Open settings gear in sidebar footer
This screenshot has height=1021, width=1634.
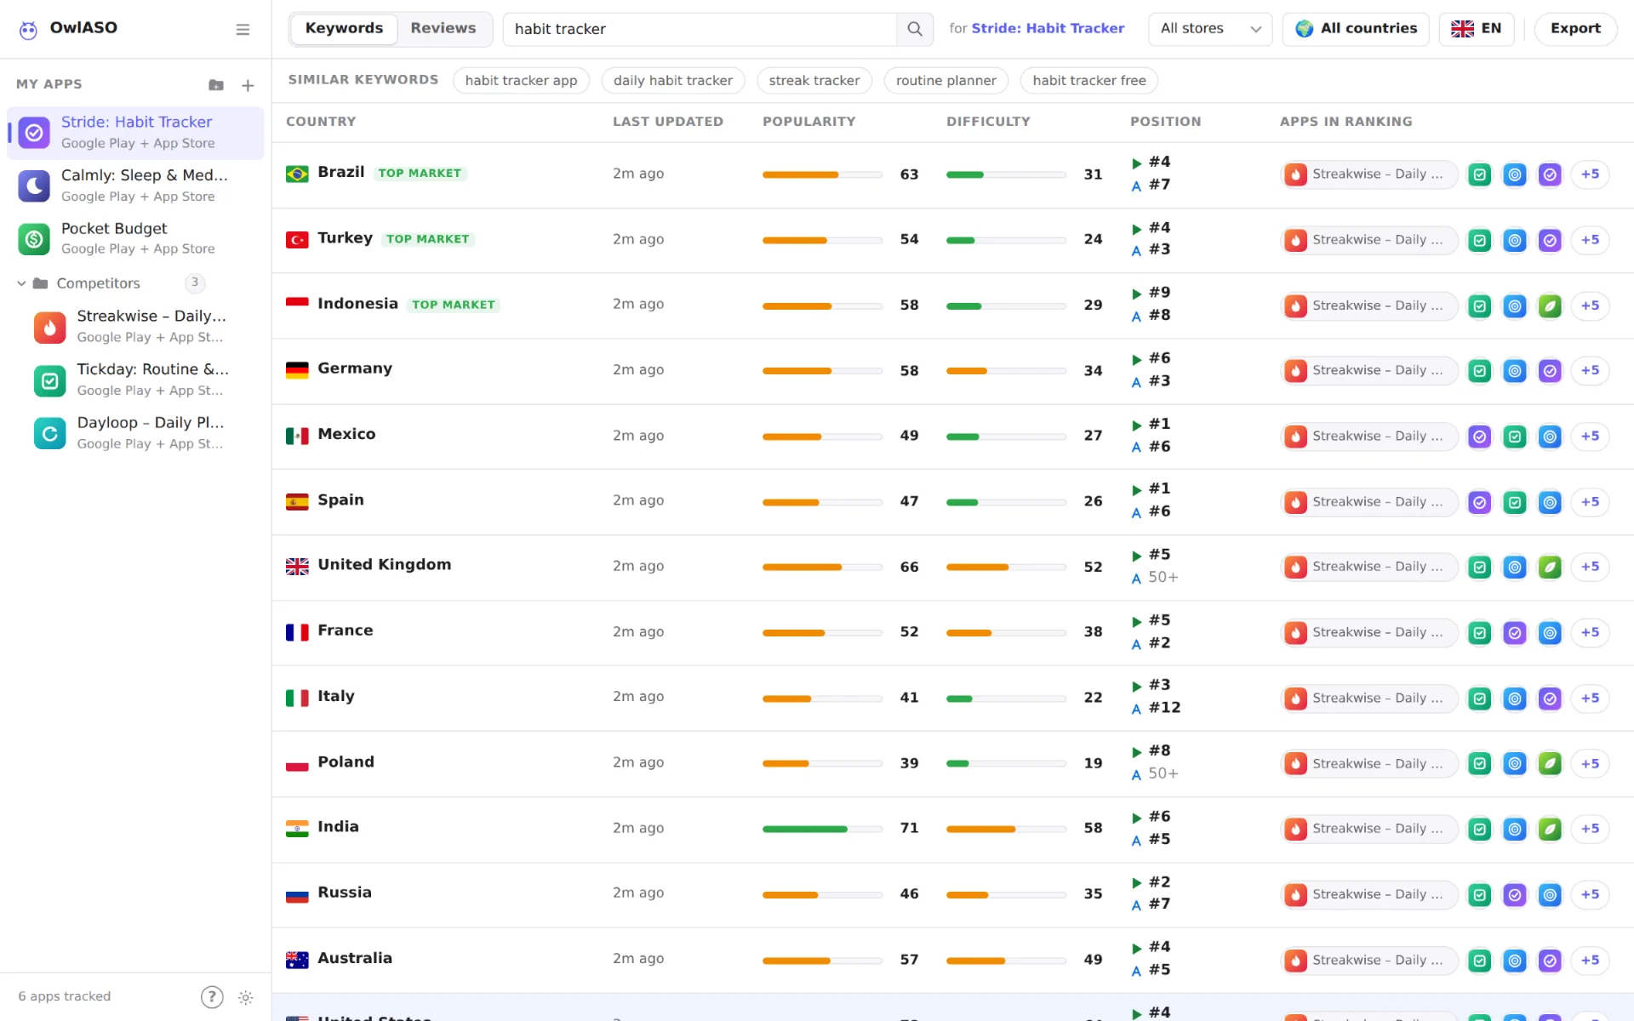click(x=246, y=997)
